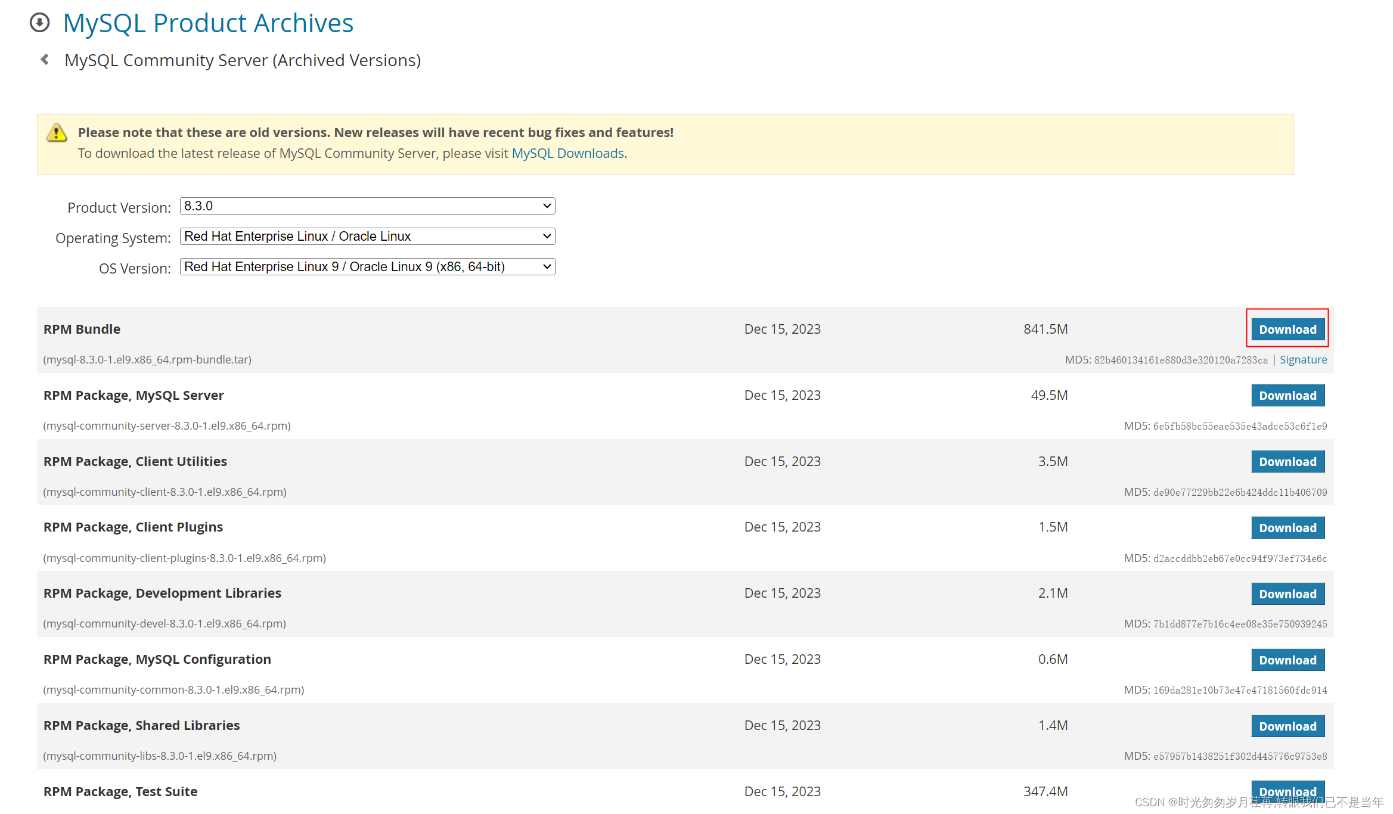Download the RPM Package Shared Libraries
Screen dimensions: 1393x814
[x=1286, y=725]
